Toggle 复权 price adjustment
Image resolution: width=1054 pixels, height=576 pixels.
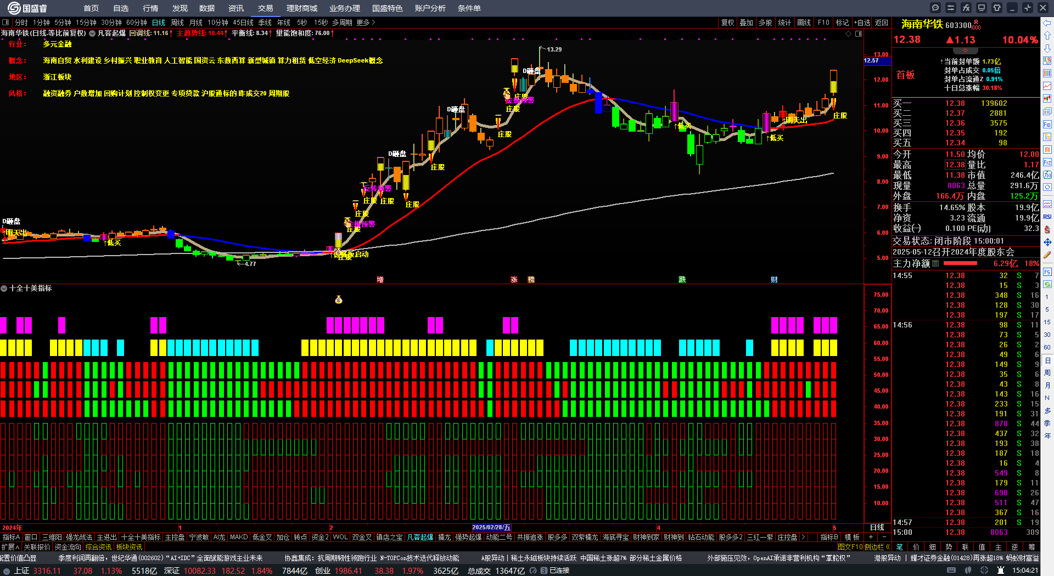[x=727, y=22]
